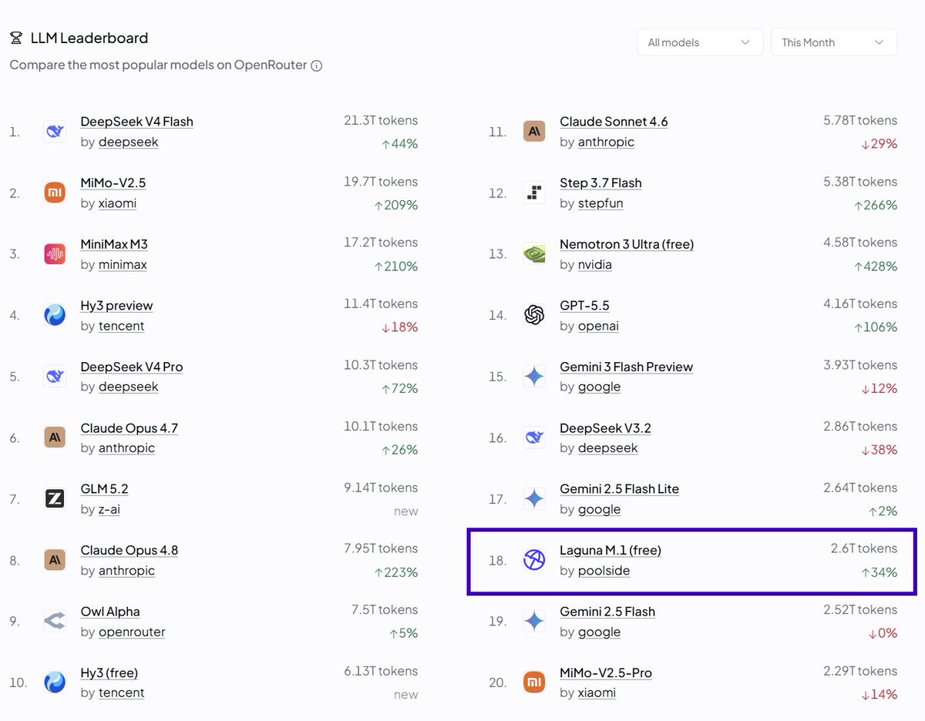Click the GLM 5.2 Z logo icon
Viewport: 925px width, 721px height.
[x=55, y=499]
